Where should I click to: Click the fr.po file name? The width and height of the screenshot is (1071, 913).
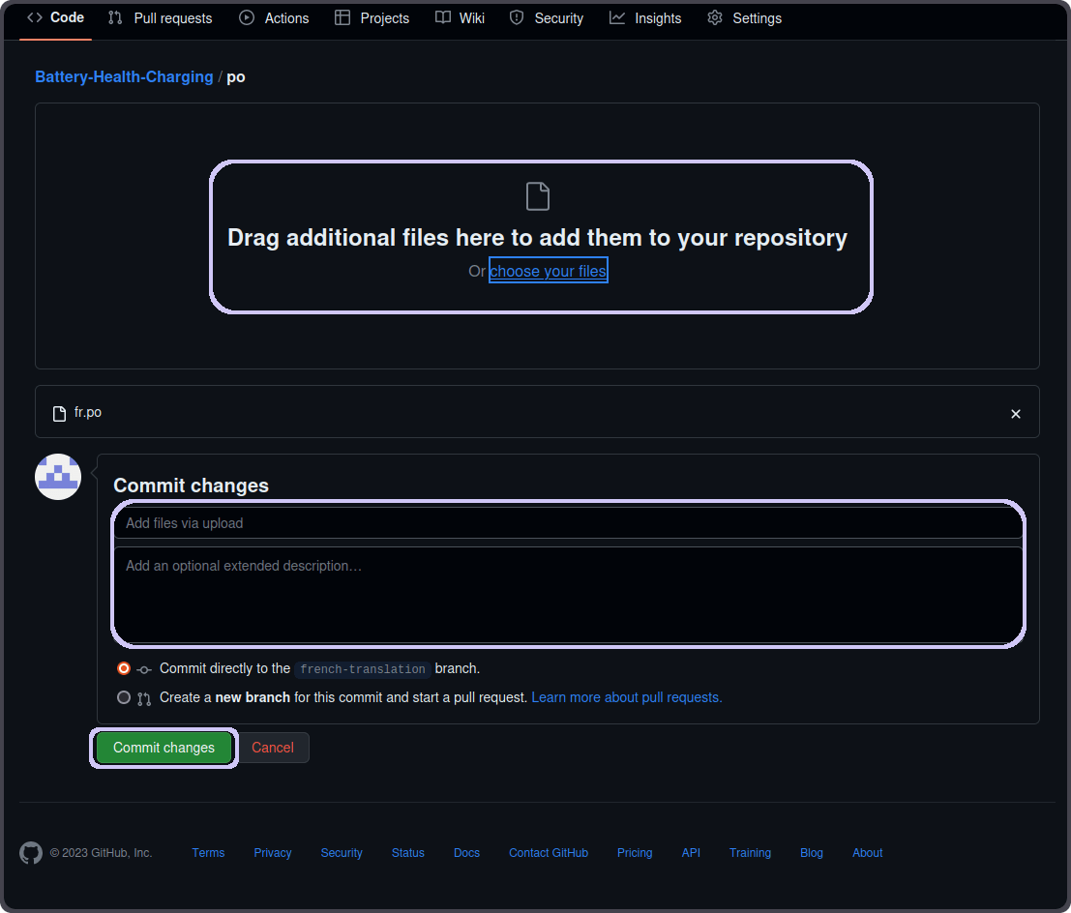pos(88,412)
